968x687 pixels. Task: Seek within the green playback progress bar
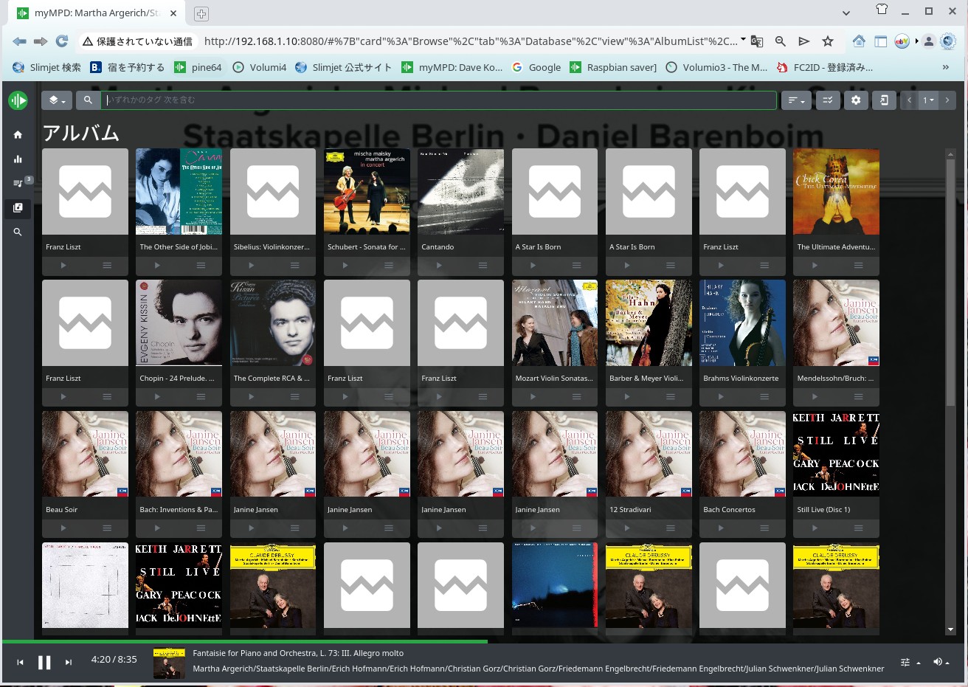pyautogui.click(x=295, y=641)
